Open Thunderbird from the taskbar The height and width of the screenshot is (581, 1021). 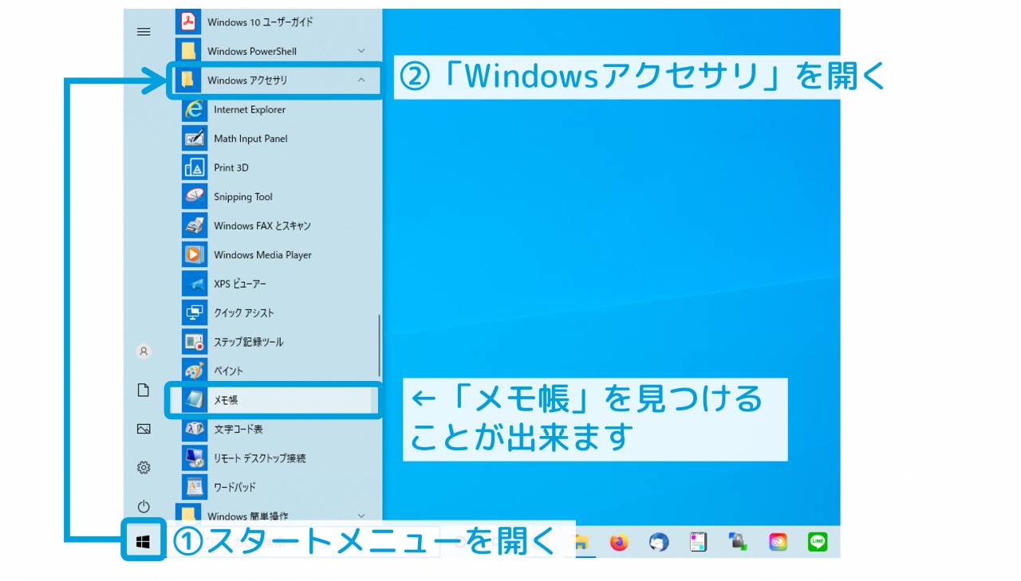click(659, 543)
